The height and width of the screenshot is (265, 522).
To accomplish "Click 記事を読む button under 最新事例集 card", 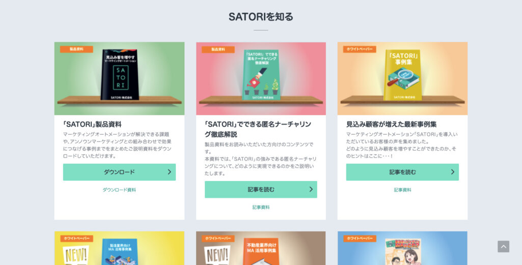I will coord(402,172).
